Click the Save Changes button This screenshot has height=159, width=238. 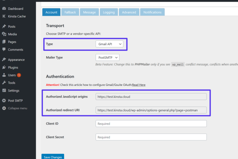coord(53,157)
